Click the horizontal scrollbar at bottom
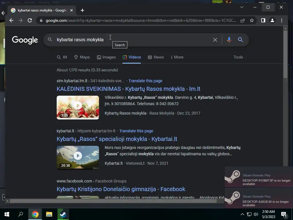Screen dimensions: 293x220 coord(113,201)
